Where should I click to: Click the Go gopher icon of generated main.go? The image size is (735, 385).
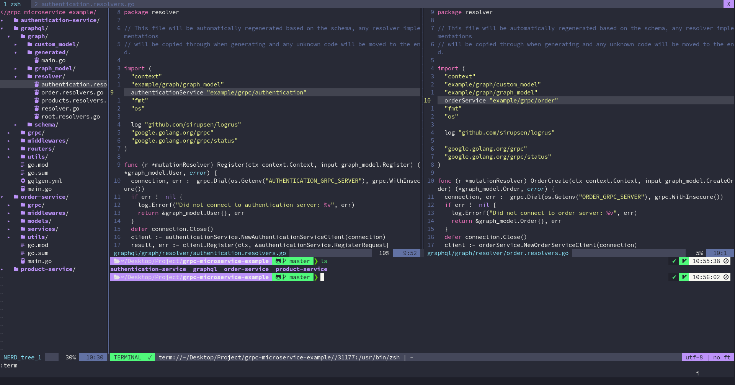(37, 60)
